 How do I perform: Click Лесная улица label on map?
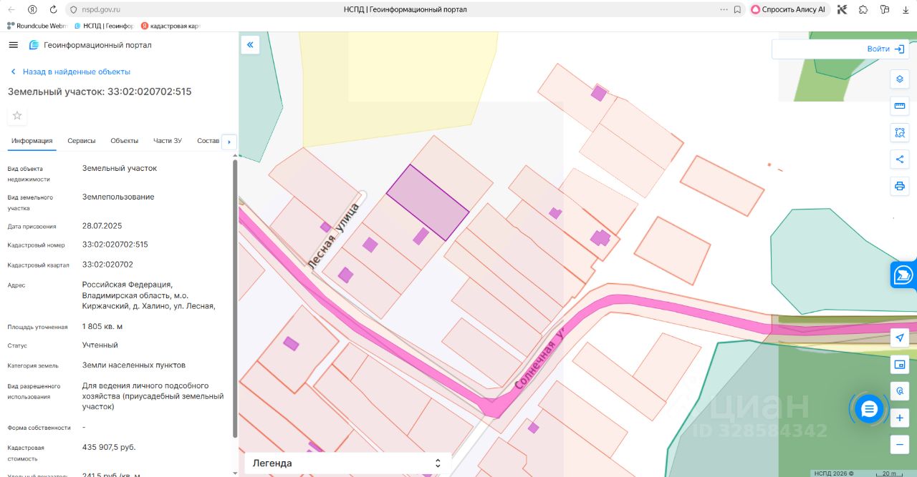[333, 236]
